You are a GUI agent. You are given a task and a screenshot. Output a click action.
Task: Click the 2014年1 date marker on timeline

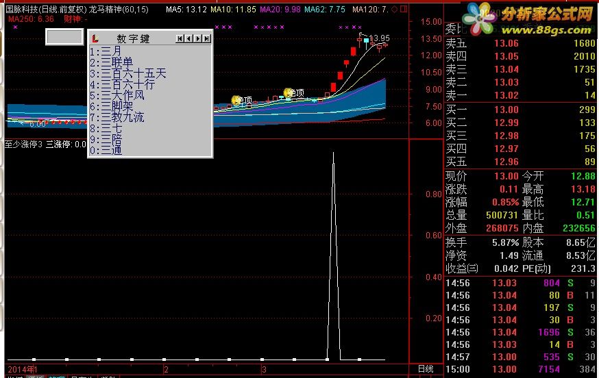tap(22, 370)
